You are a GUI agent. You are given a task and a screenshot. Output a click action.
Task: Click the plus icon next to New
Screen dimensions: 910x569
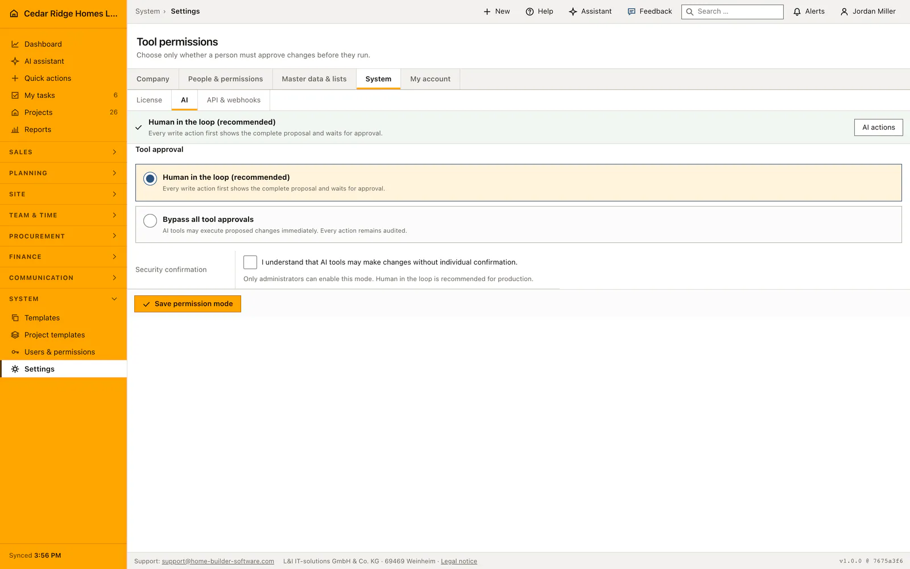click(x=487, y=11)
